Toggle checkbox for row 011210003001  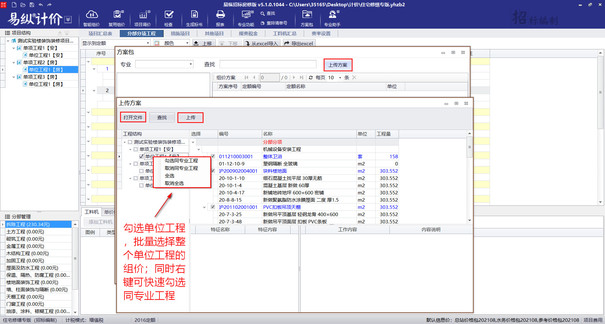[213, 157]
